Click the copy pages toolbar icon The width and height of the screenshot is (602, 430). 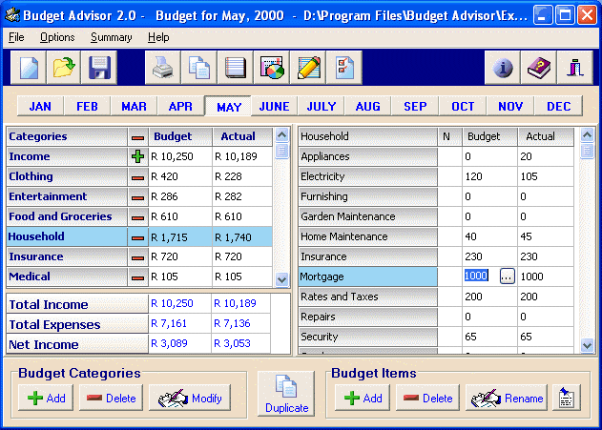198,68
